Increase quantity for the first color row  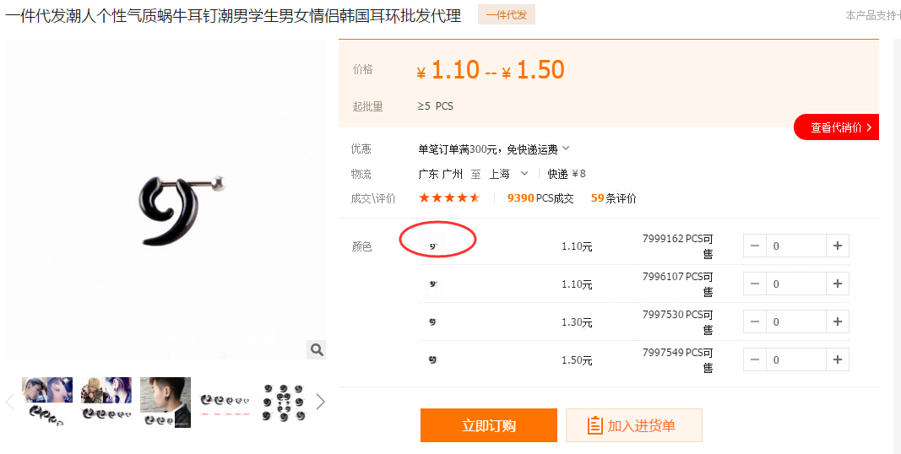[x=837, y=246]
